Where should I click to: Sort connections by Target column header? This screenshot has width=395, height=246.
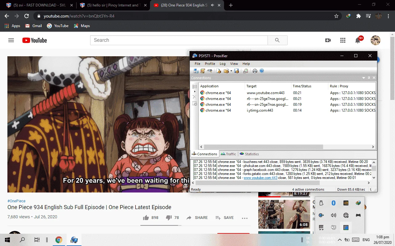(268, 86)
